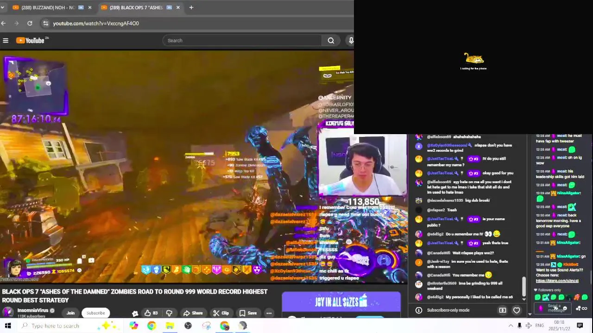
Task: Create a Clip of the video
Action: click(221, 313)
